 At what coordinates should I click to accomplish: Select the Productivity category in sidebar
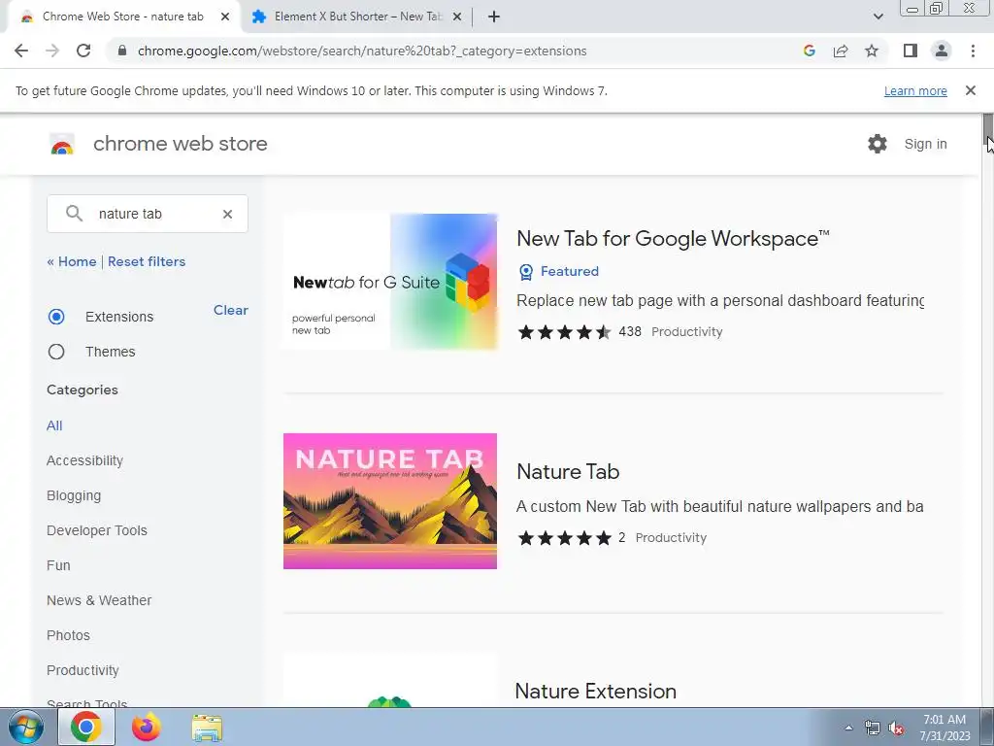coord(83,670)
